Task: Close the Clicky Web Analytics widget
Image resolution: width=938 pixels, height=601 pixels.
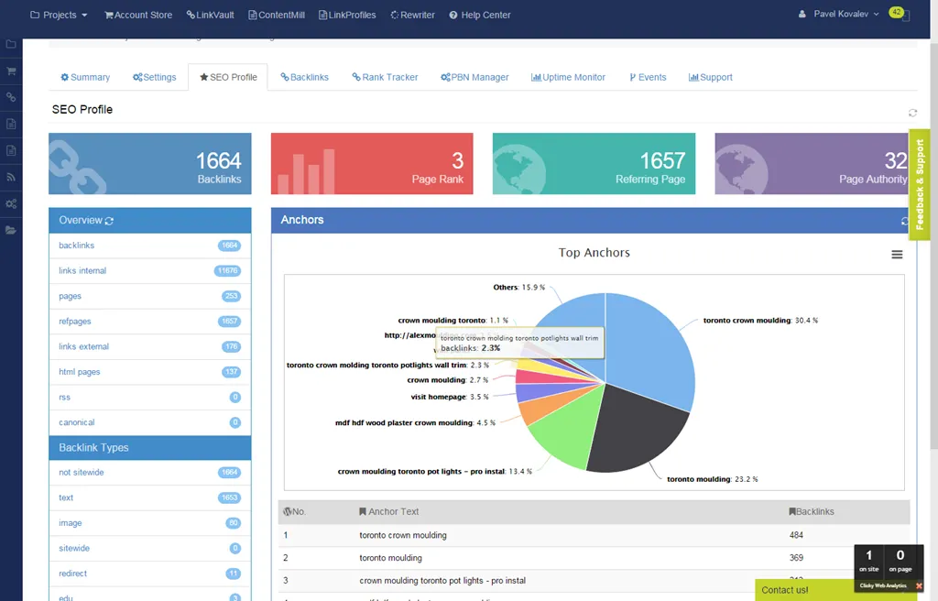Action: point(919,586)
